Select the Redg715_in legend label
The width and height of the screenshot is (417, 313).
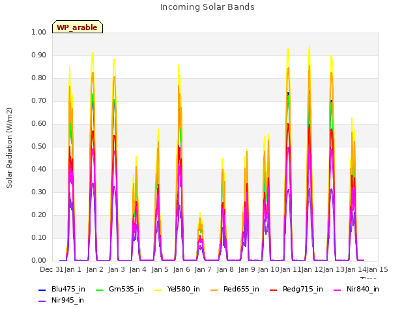tap(303, 290)
